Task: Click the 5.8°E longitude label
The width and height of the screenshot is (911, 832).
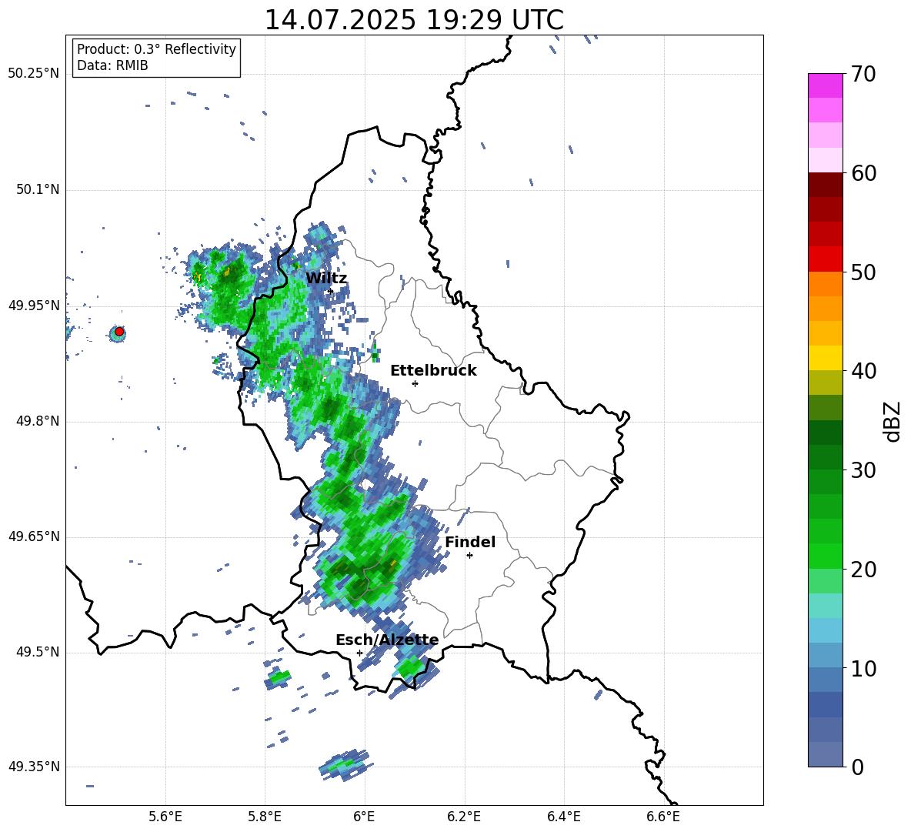Action: click(x=265, y=817)
